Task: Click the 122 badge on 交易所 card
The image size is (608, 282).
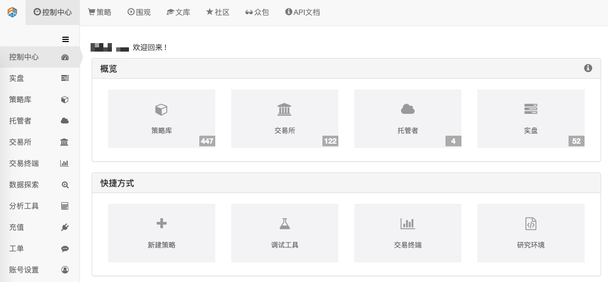Action: point(330,141)
